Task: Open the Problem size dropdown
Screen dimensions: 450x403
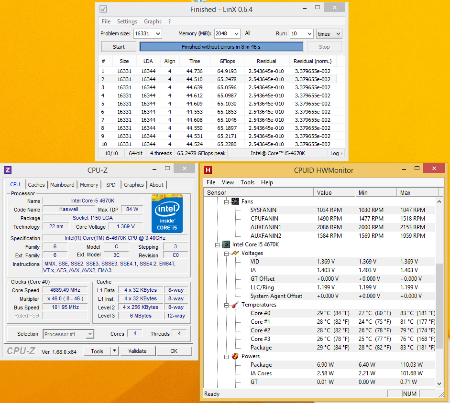Action: pyautogui.click(x=158, y=34)
